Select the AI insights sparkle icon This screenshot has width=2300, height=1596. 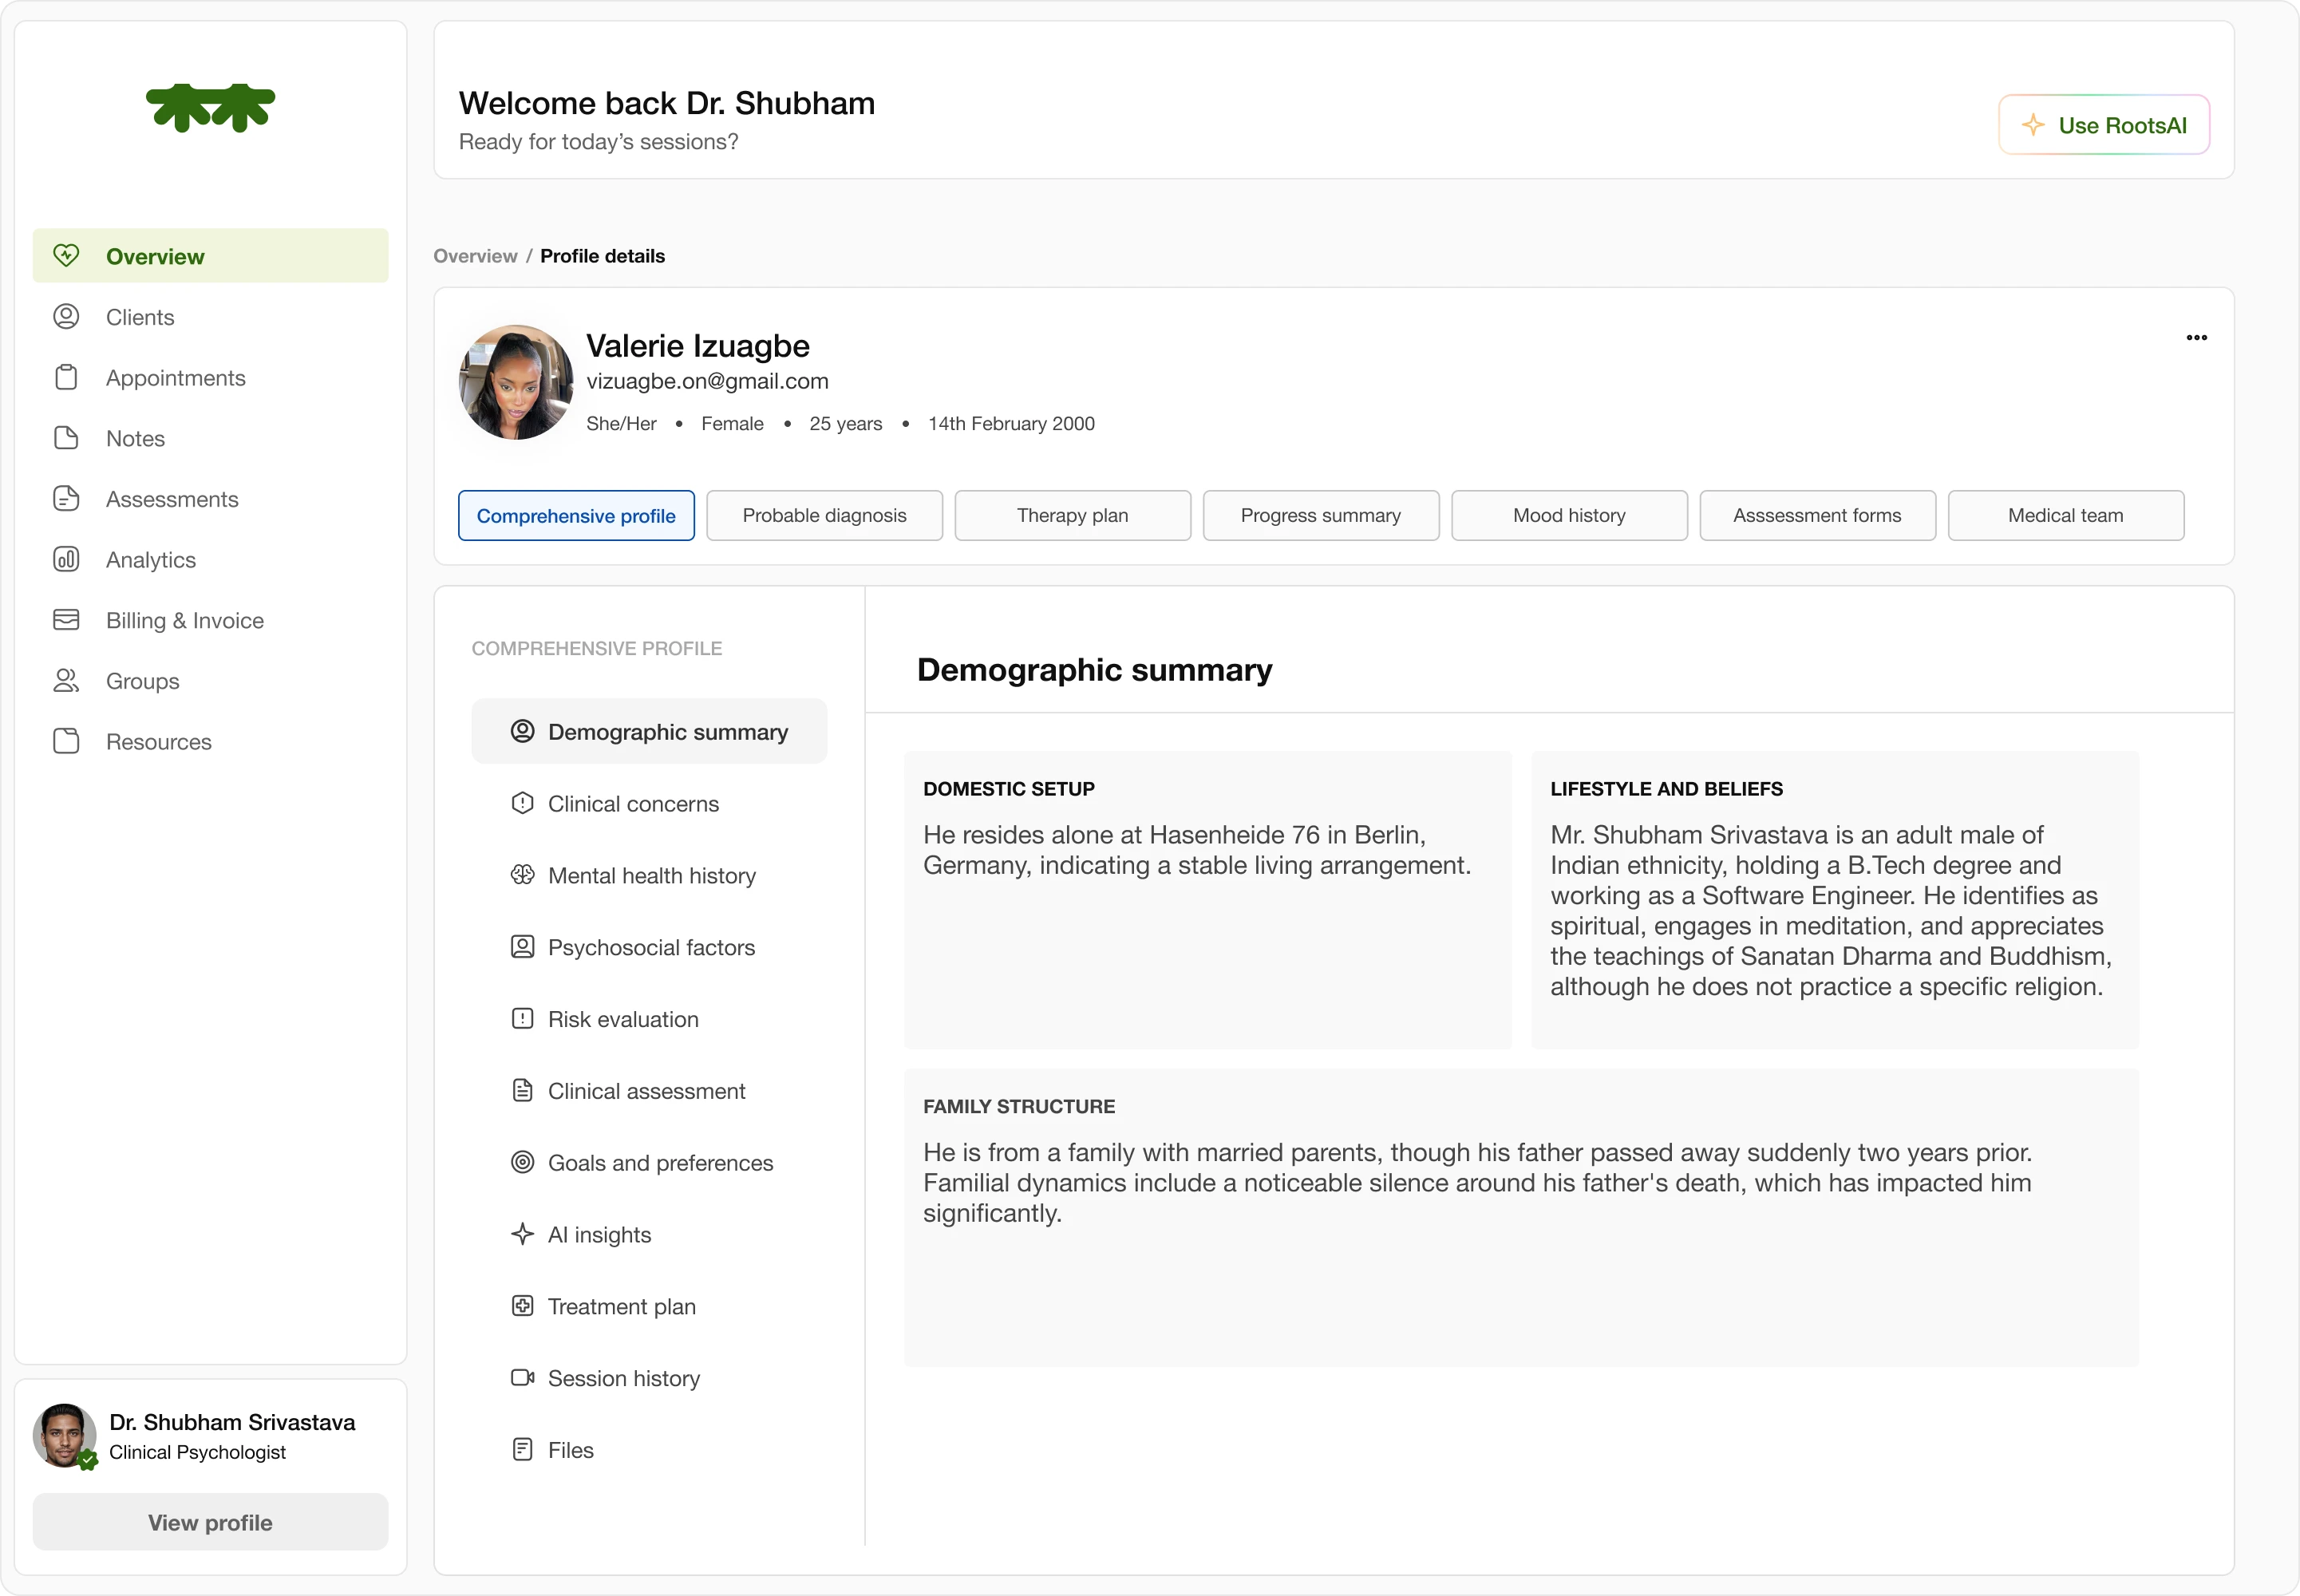[x=523, y=1234]
